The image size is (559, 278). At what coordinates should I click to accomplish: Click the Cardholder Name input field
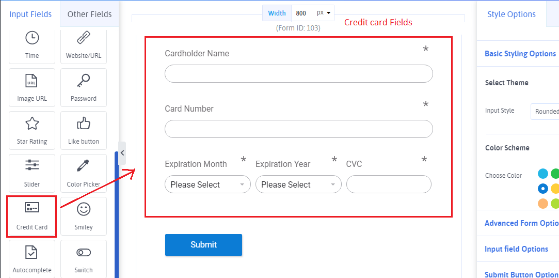tap(298, 74)
